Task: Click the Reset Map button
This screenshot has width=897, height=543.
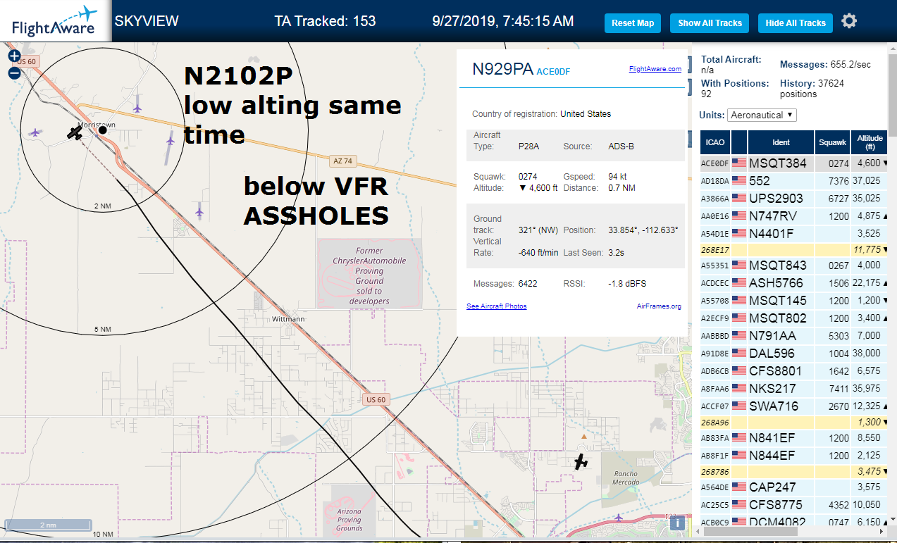Action: click(633, 23)
